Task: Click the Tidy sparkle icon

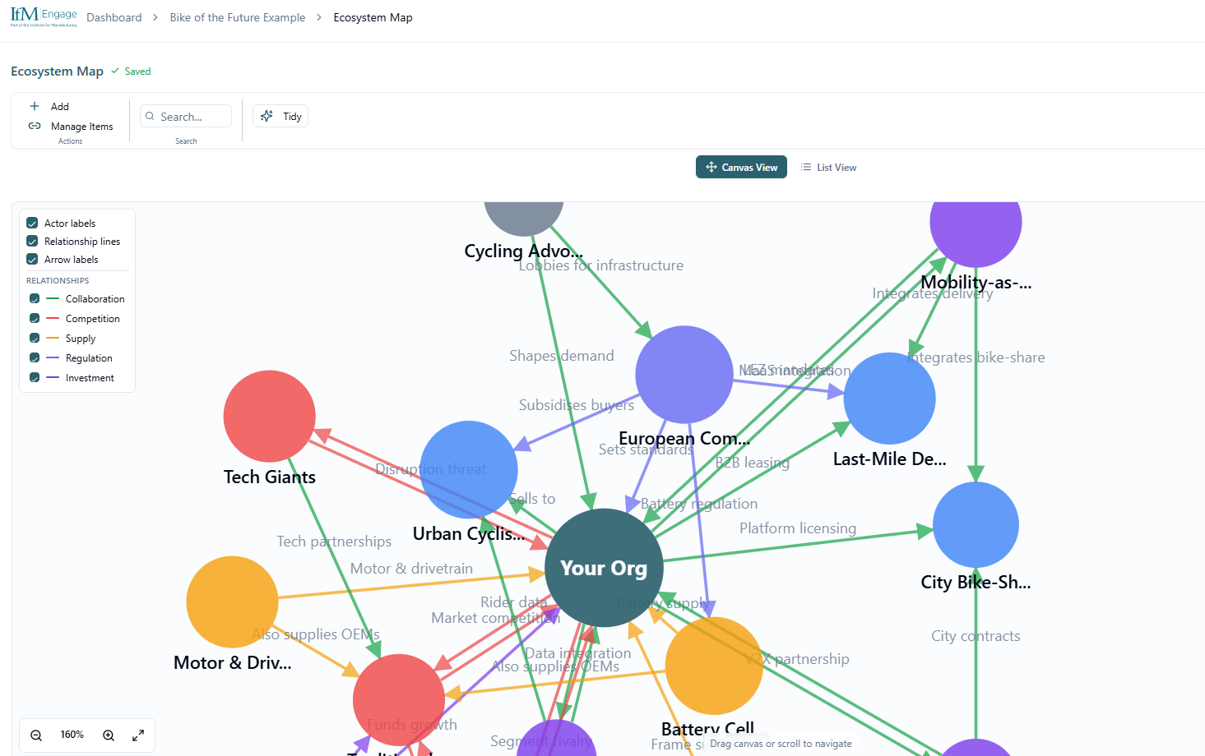Action: coord(266,115)
